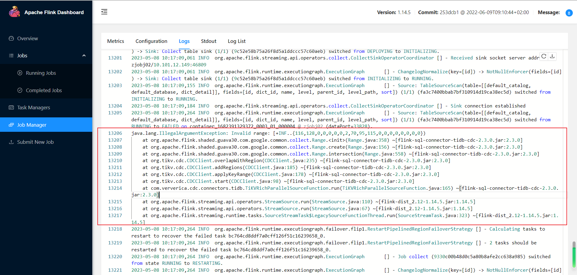
Task: Collapse sidebar with the menu fold icon
Action: point(104,12)
